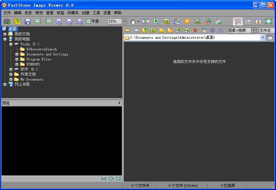The width and height of the screenshot is (276, 190).
Task: Navigate back with yellow left arrow
Action: point(128,30)
